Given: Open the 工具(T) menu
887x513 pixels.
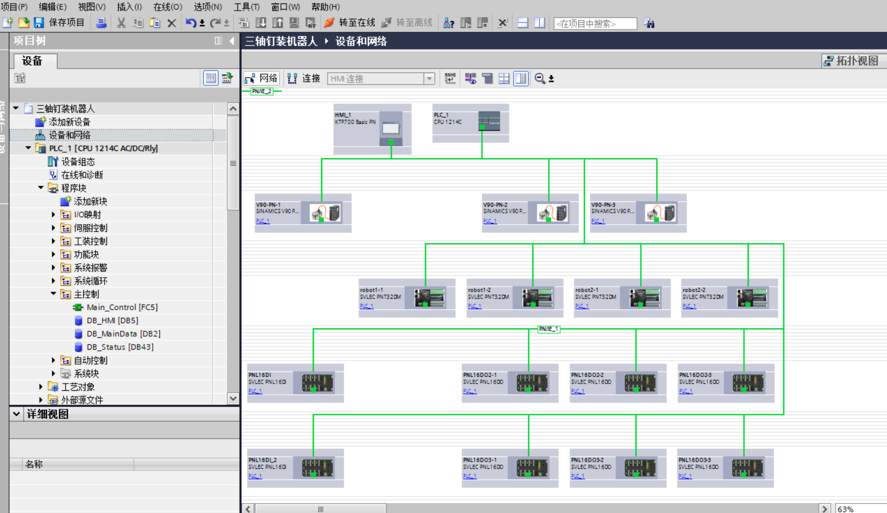Looking at the screenshot, I should pos(246,7).
